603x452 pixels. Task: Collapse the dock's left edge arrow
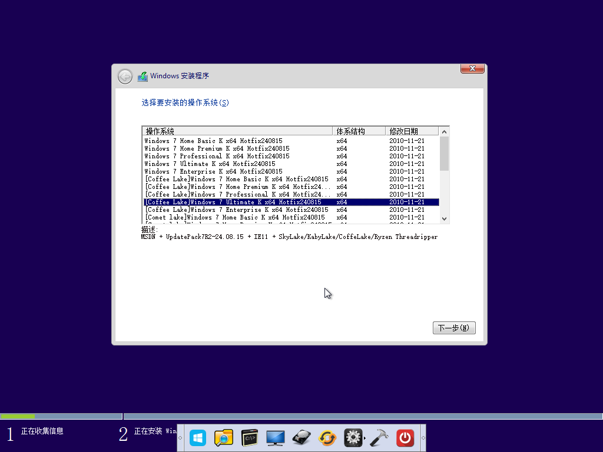pos(180,438)
